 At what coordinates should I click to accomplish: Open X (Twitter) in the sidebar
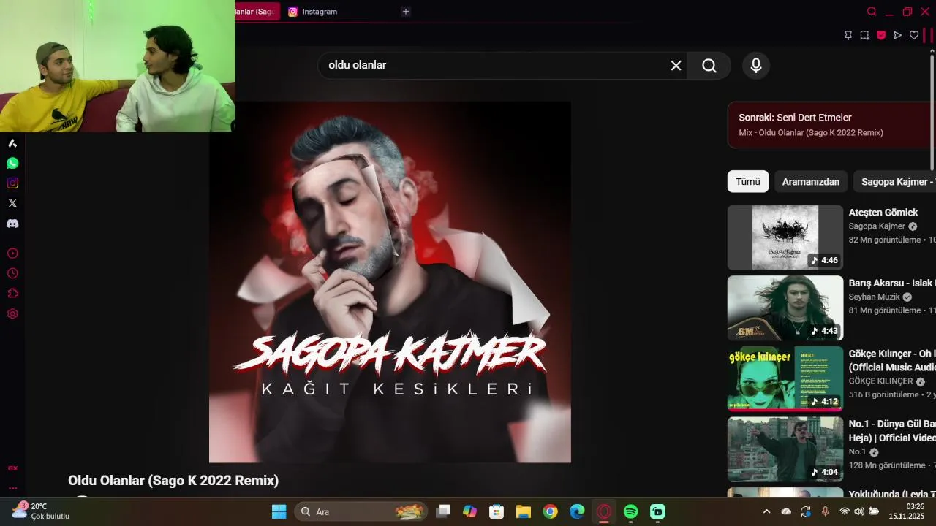(12, 203)
